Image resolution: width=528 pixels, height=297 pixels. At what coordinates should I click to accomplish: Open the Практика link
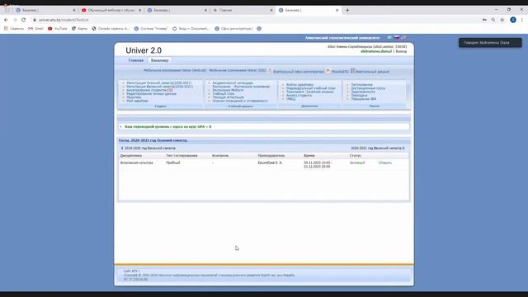[x=134, y=97]
